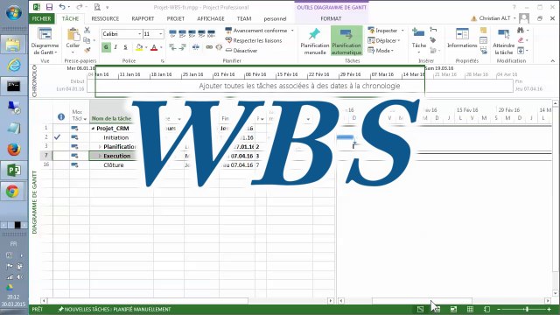Expand the Execution summary task
The image size is (560, 315).
100,156
